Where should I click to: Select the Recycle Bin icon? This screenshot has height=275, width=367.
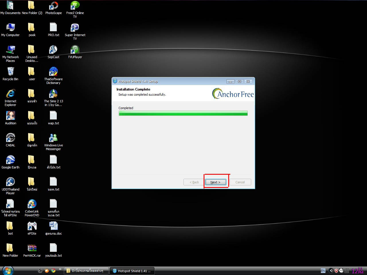click(x=10, y=74)
